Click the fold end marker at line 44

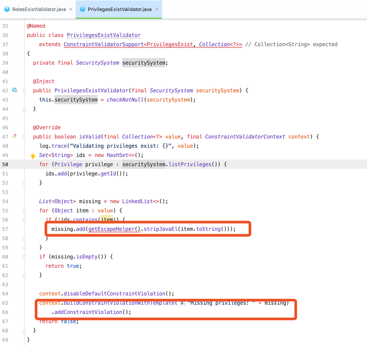pyautogui.click(x=24, y=109)
